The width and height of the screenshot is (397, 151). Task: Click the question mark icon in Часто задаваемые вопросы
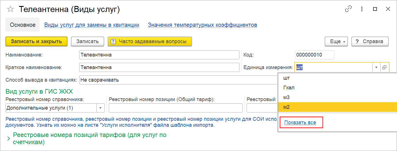click(113, 41)
